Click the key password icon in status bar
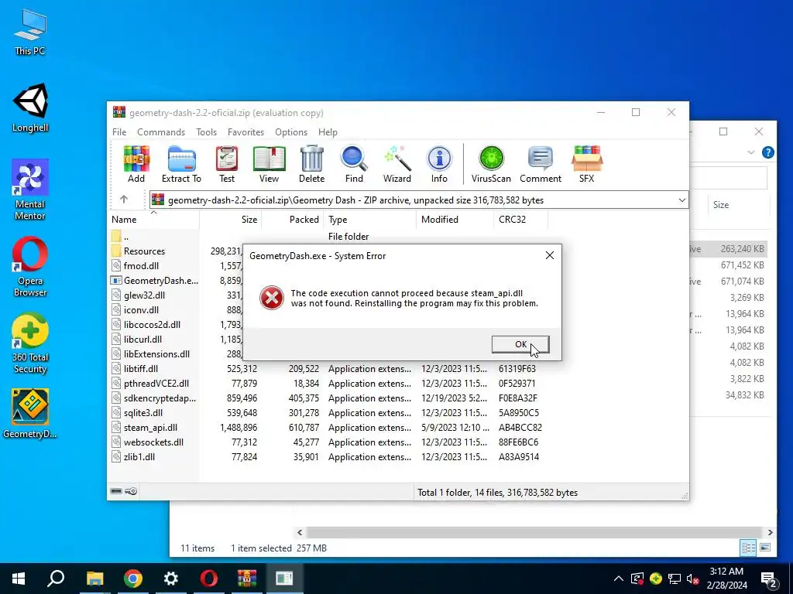Viewport: 793px width, 594px height. pos(131,491)
